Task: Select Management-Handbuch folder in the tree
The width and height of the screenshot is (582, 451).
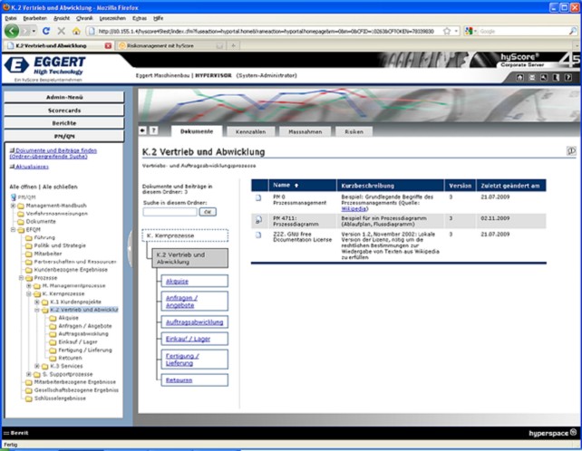Action: (55, 206)
